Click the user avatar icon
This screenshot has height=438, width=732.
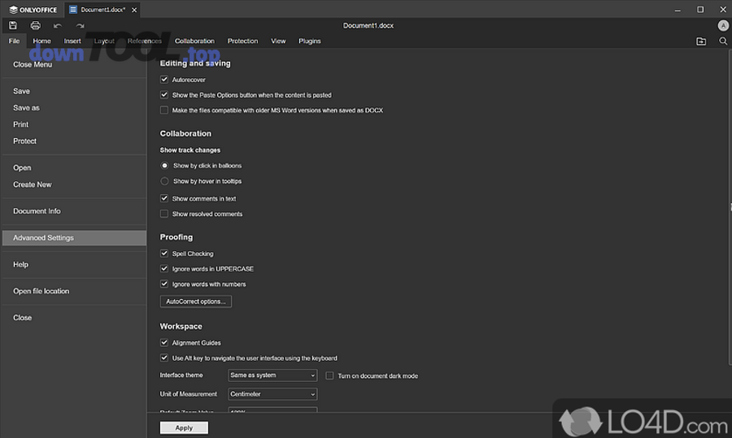click(x=723, y=26)
